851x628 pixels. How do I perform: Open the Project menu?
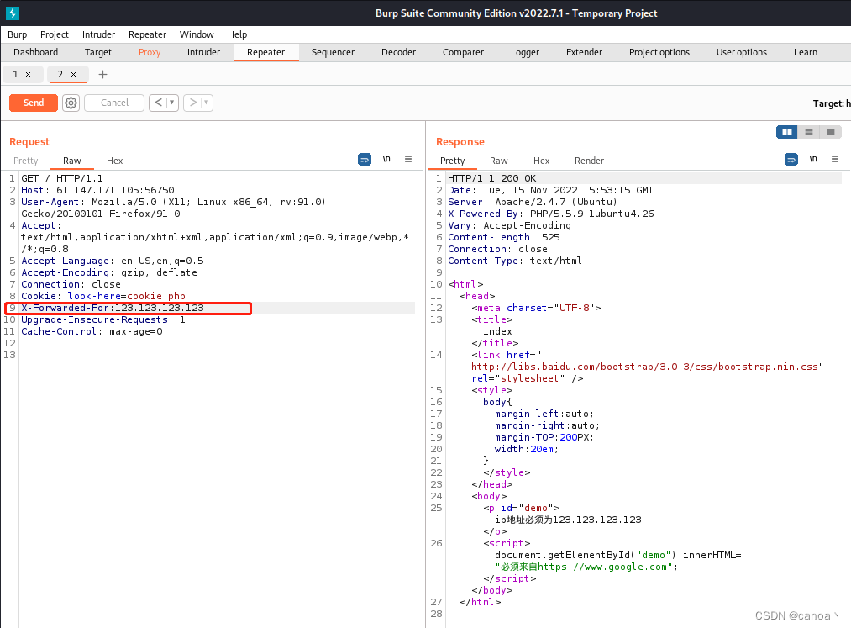(x=55, y=34)
